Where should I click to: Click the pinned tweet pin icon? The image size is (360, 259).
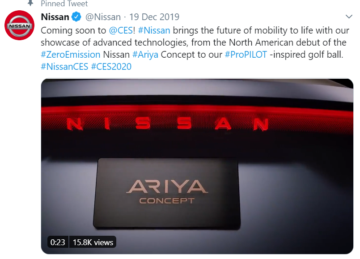30,3
